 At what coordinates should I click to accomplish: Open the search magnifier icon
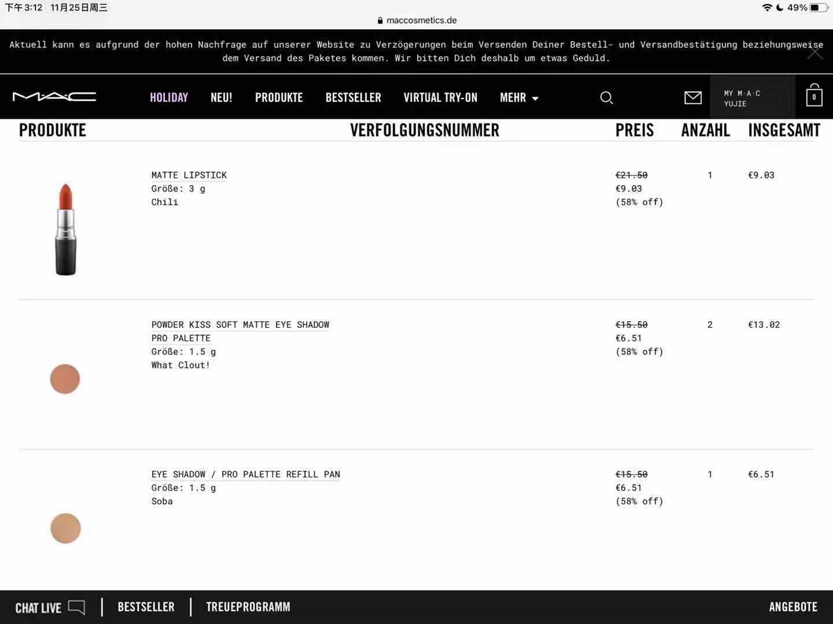tap(606, 98)
